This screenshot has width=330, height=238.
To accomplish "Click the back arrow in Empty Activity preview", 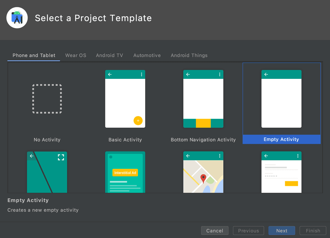I will coord(266,74).
